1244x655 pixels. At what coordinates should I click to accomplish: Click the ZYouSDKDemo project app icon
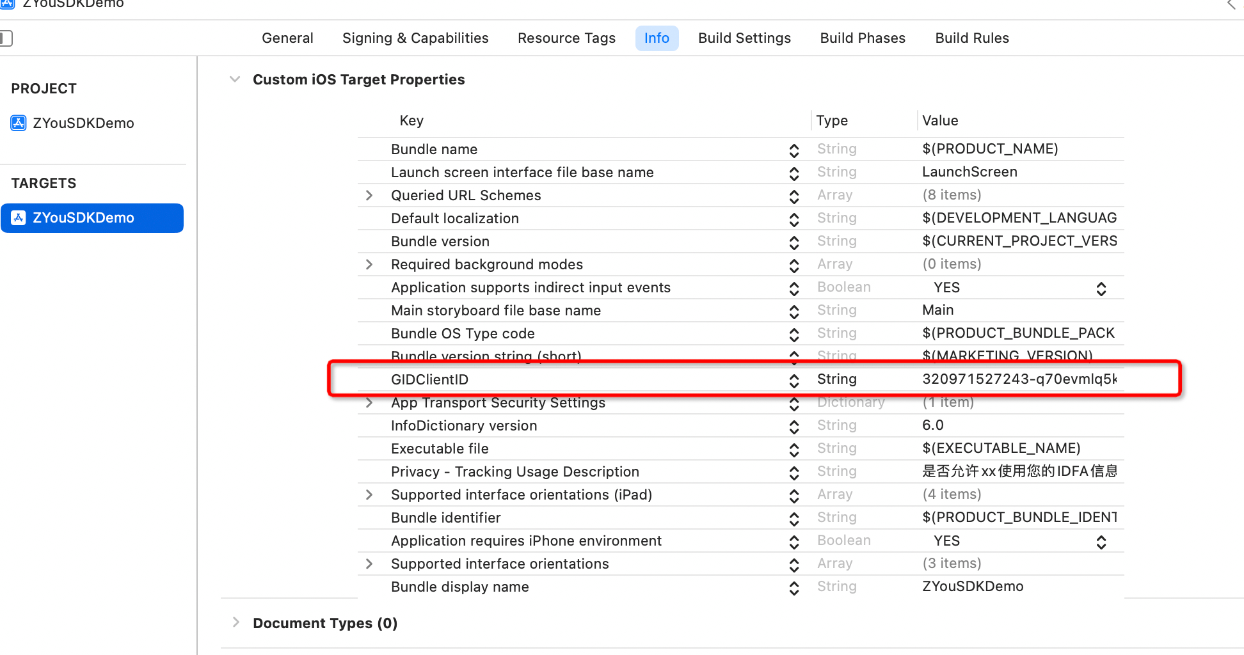[x=19, y=123]
